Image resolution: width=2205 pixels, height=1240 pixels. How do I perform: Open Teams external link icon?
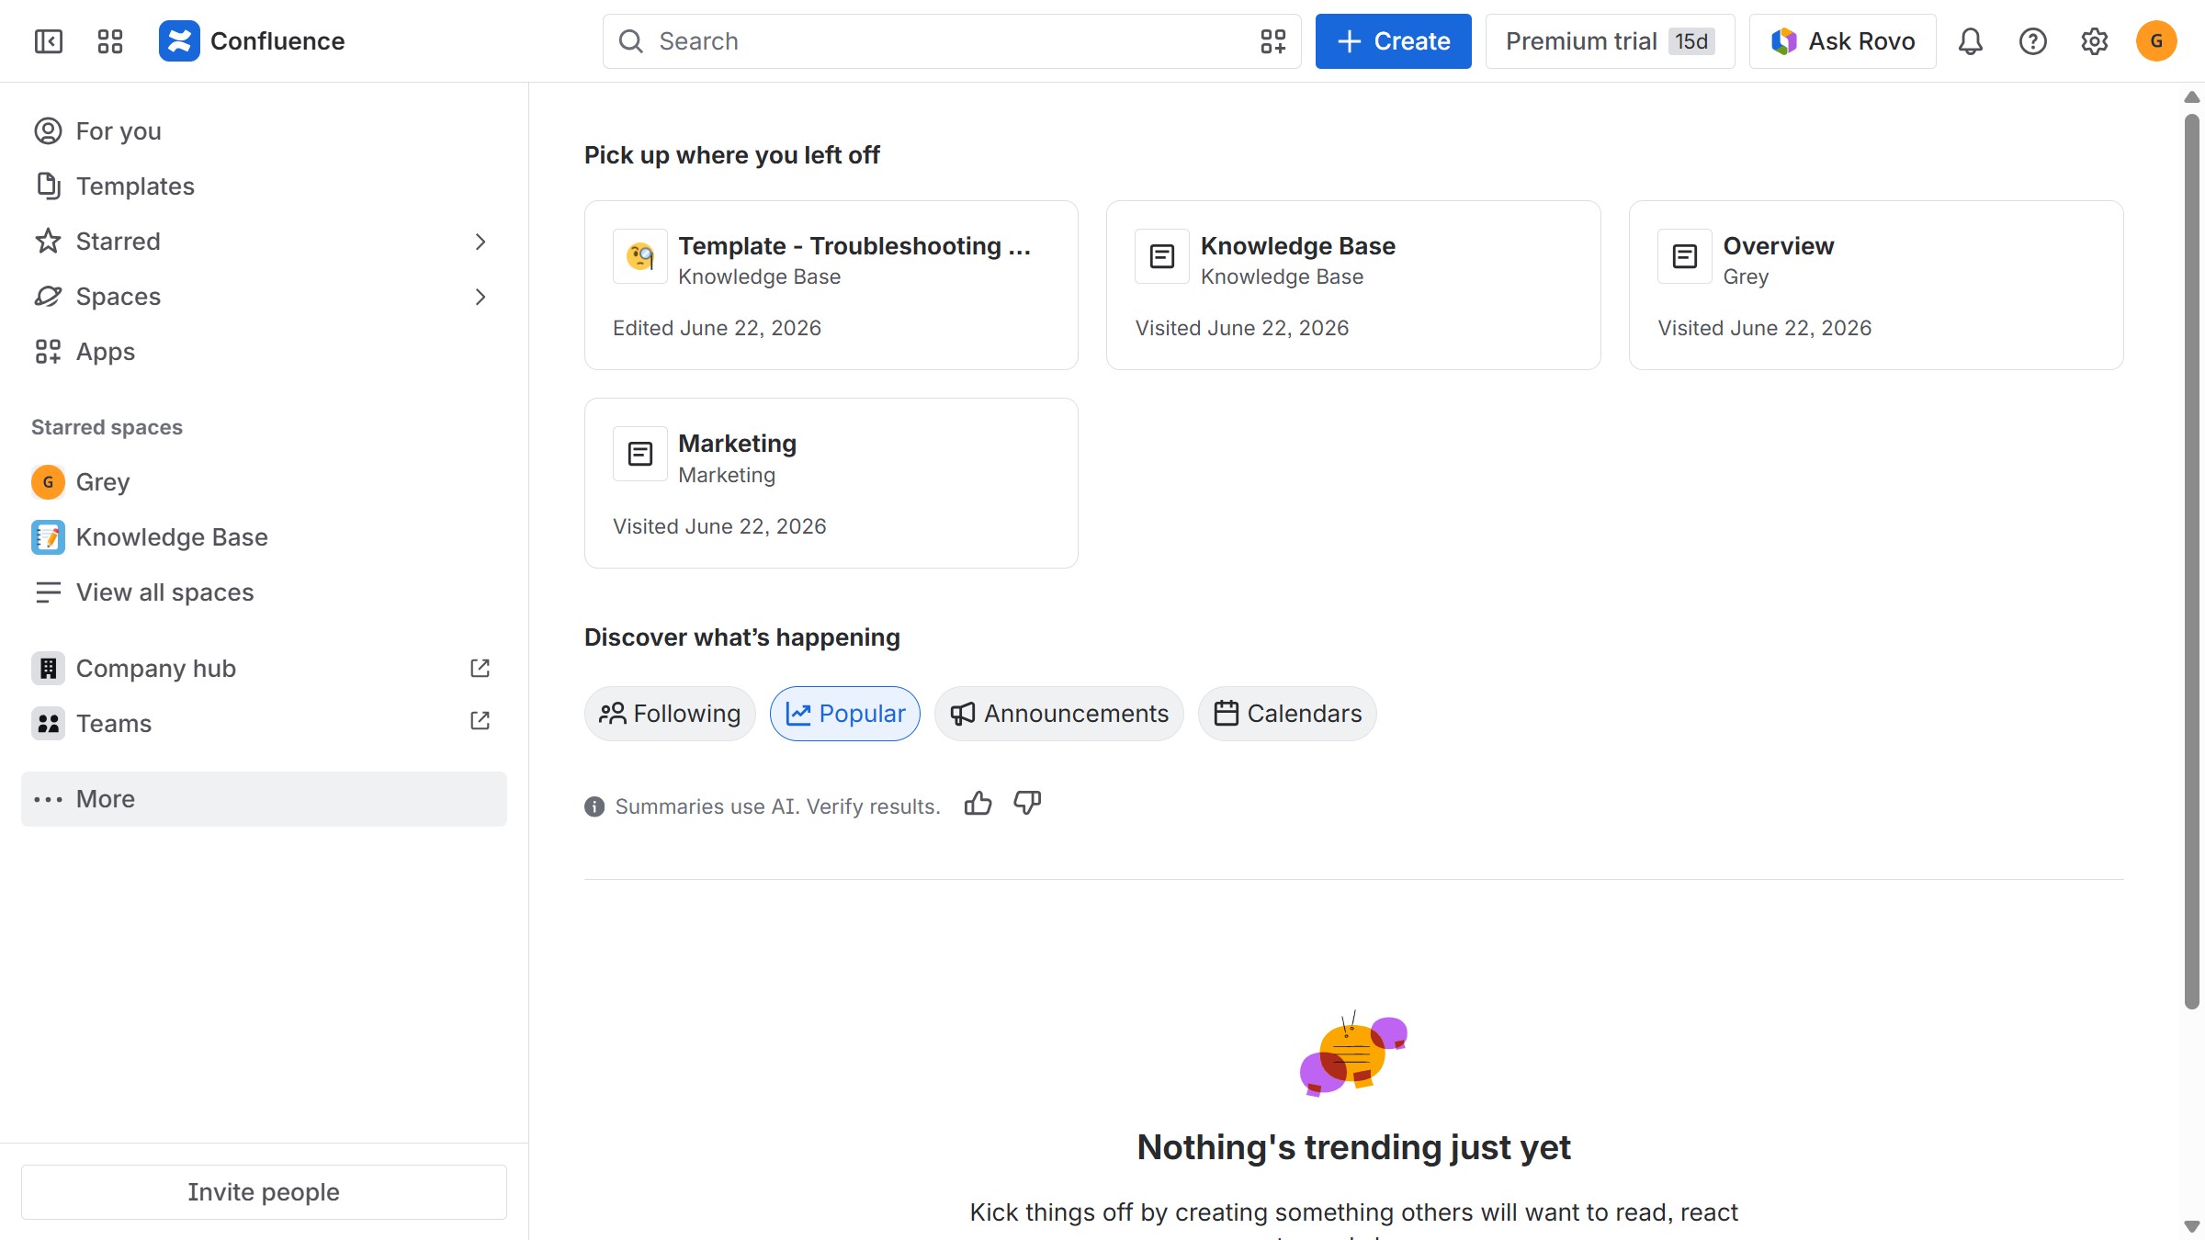tap(480, 721)
